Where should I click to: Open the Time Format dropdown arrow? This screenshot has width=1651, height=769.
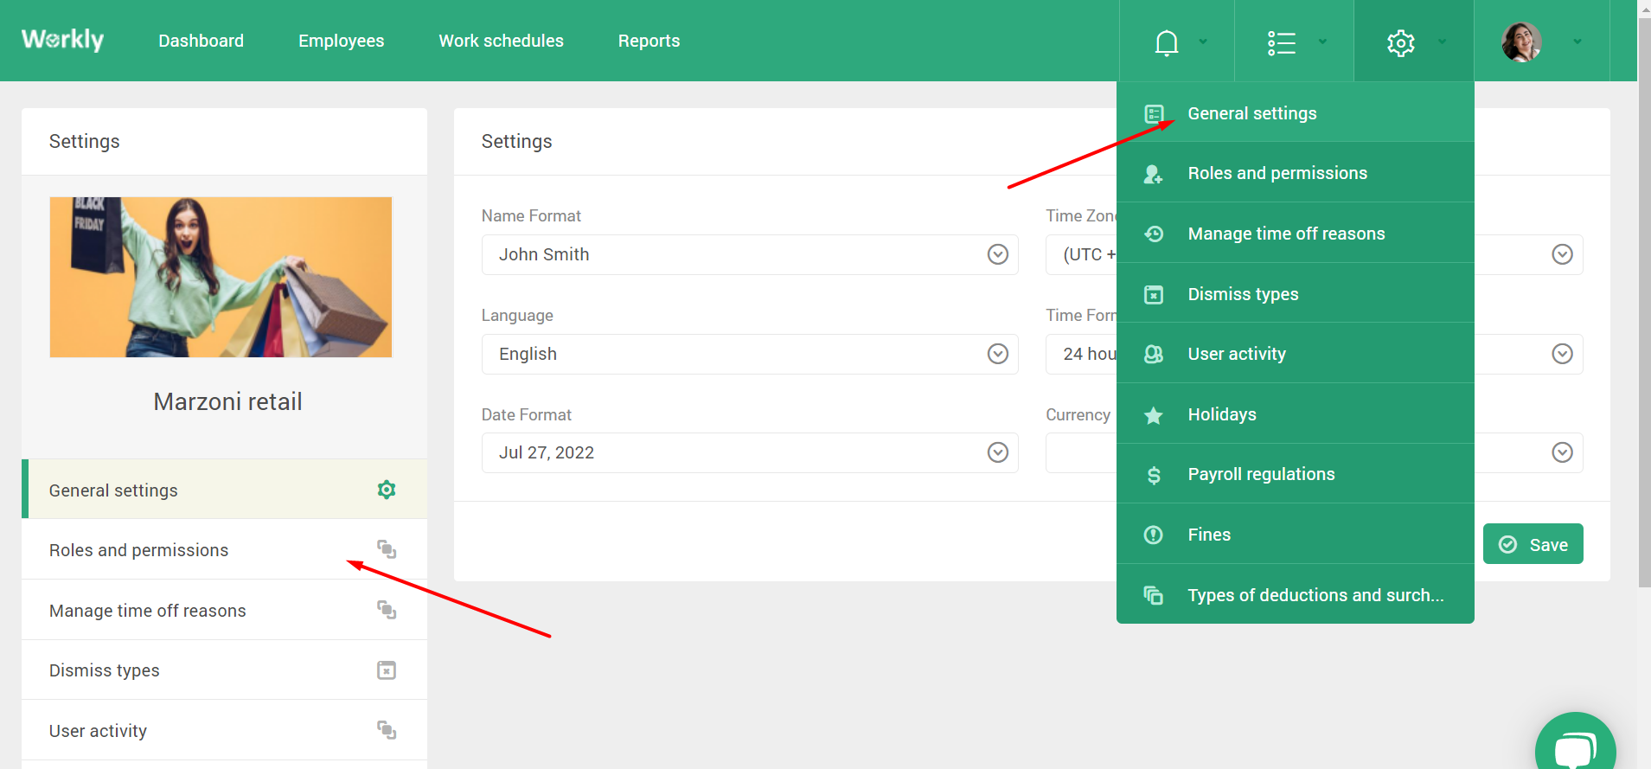[1562, 354]
